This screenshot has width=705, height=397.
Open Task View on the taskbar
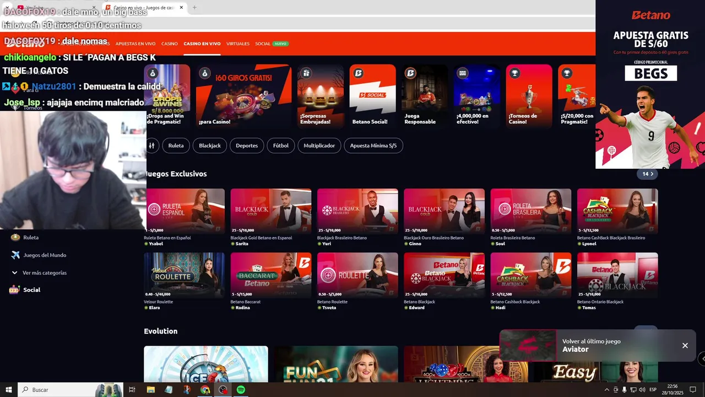coord(132,390)
